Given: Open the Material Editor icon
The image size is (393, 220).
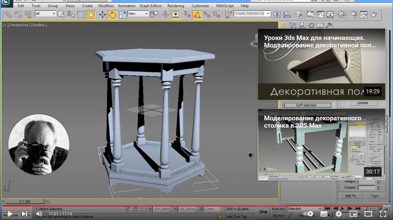Looking at the screenshot, I should pyautogui.click(x=342, y=14).
